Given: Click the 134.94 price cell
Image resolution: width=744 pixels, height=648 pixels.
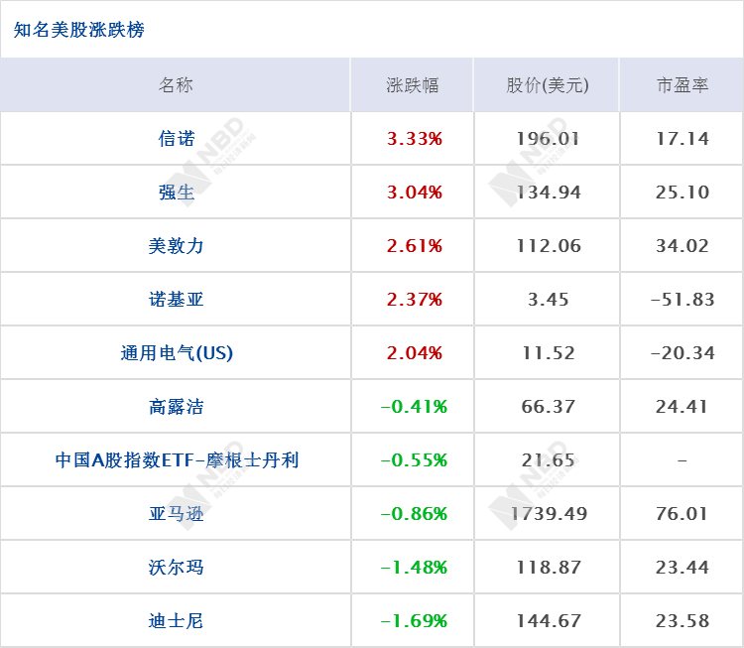Looking at the screenshot, I should (x=548, y=193).
